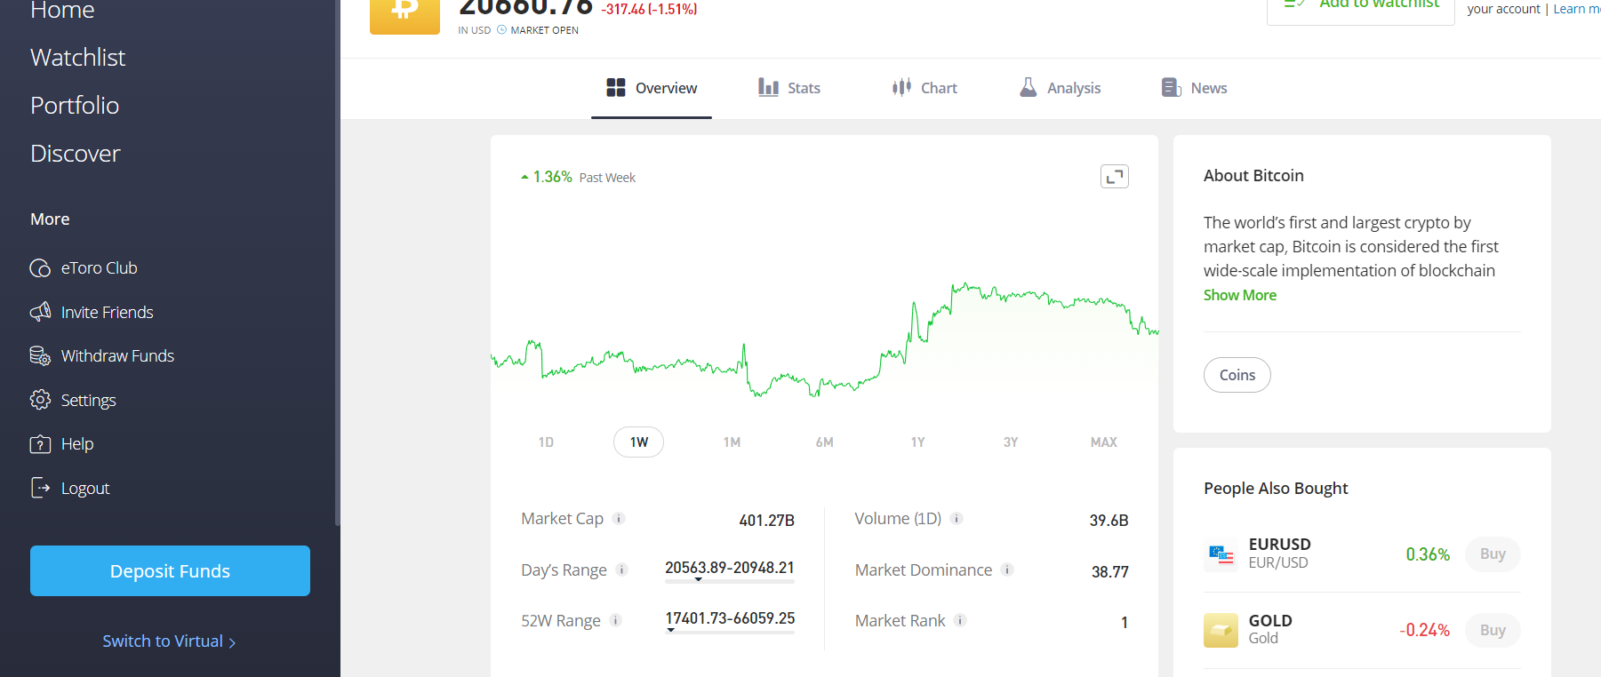Click the Volume value 39.6B
The width and height of the screenshot is (1601, 677).
1109,521
